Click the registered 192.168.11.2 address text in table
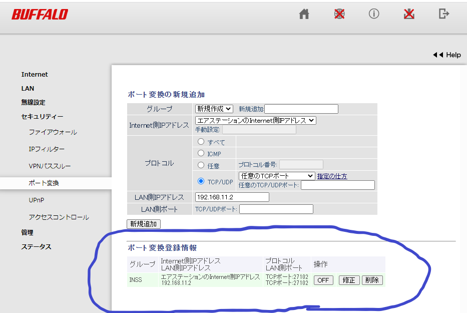This screenshot has height=313, width=467. (176, 283)
